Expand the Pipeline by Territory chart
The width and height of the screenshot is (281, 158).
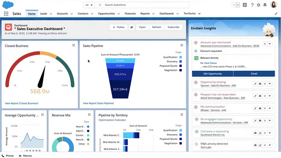pos(182,115)
